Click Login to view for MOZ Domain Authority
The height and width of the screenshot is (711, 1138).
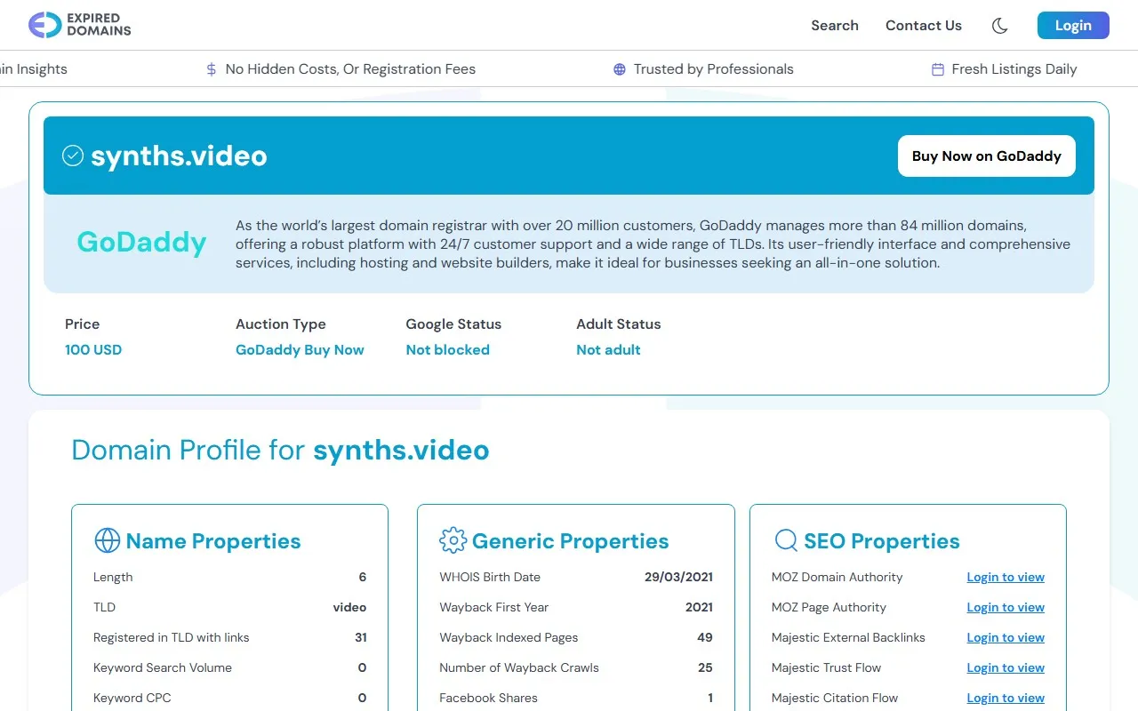[x=1005, y=578]
